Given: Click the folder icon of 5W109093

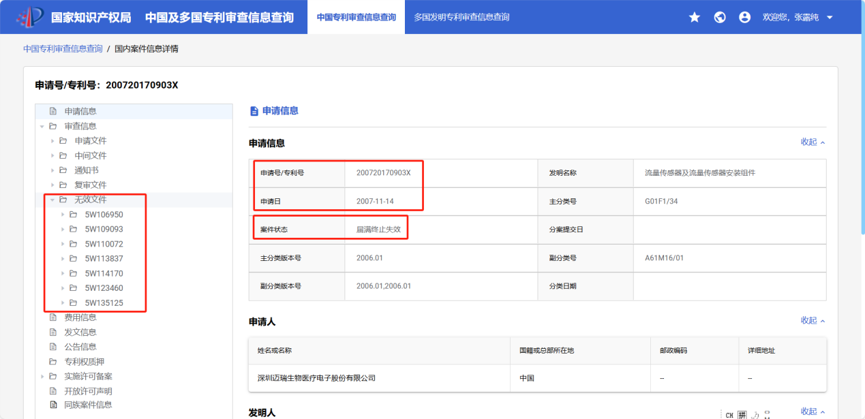Looking at the screenshot, I should (74, 229).
